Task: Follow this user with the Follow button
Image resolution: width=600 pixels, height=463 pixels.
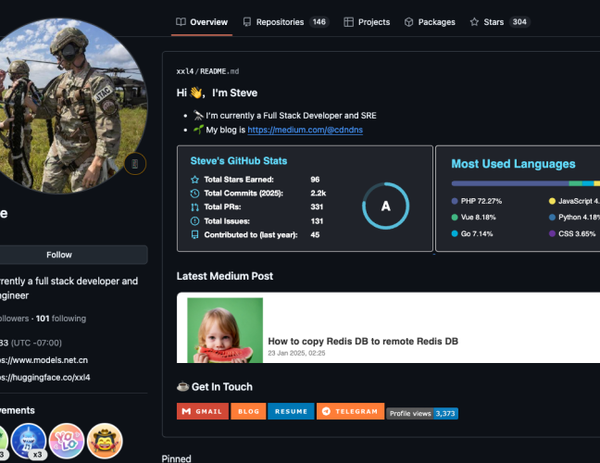Action: (x=59, y=255)
